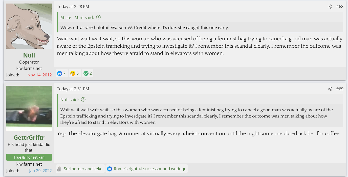Jump to Null's quoted post arrow
The width and height of the screenshot is (348, 177).
tap(83, 100)
